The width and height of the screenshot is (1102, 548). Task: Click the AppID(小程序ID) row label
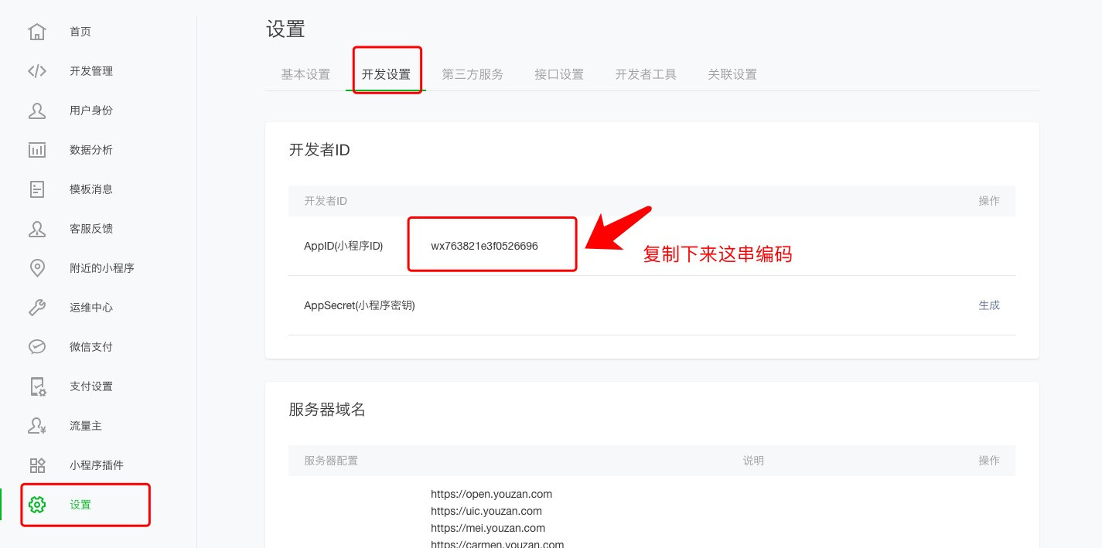tap(343, 246)
